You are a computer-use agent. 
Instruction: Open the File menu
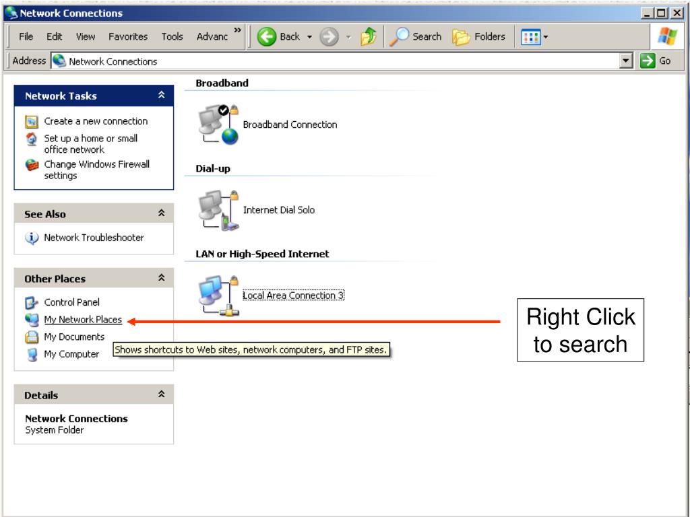pos(26,36)
